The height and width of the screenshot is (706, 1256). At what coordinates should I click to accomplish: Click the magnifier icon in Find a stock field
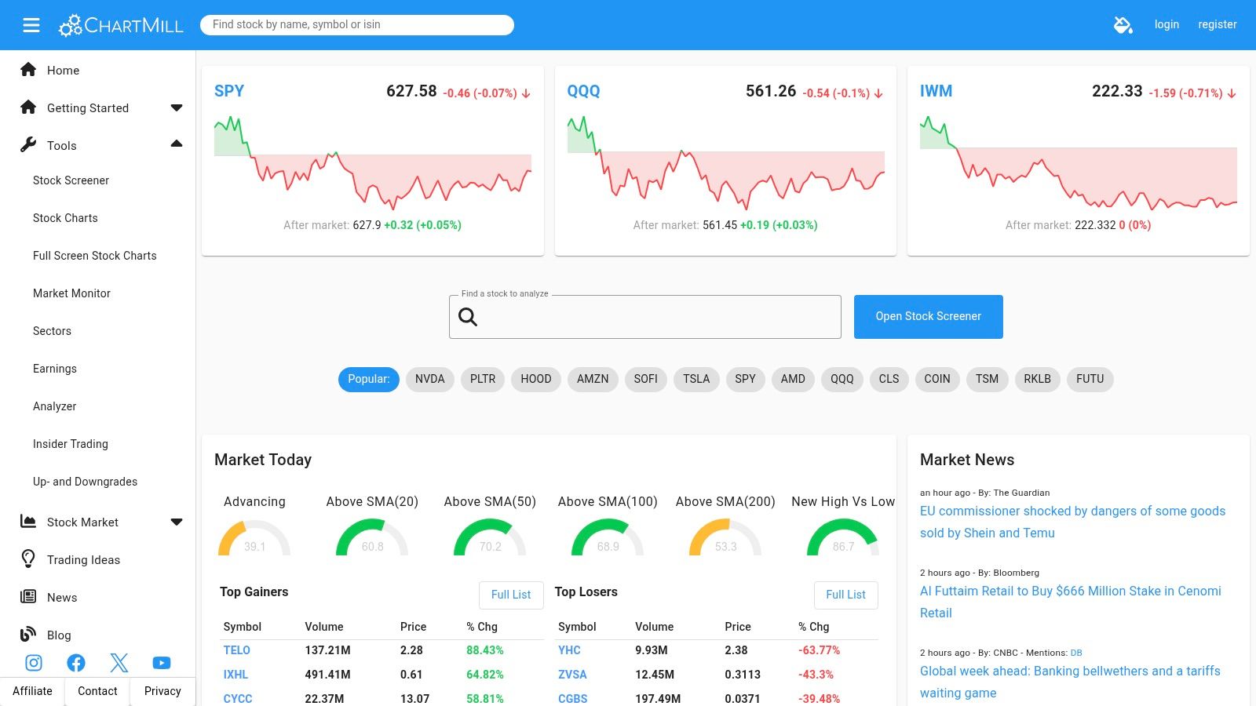[x=468, y=317]
